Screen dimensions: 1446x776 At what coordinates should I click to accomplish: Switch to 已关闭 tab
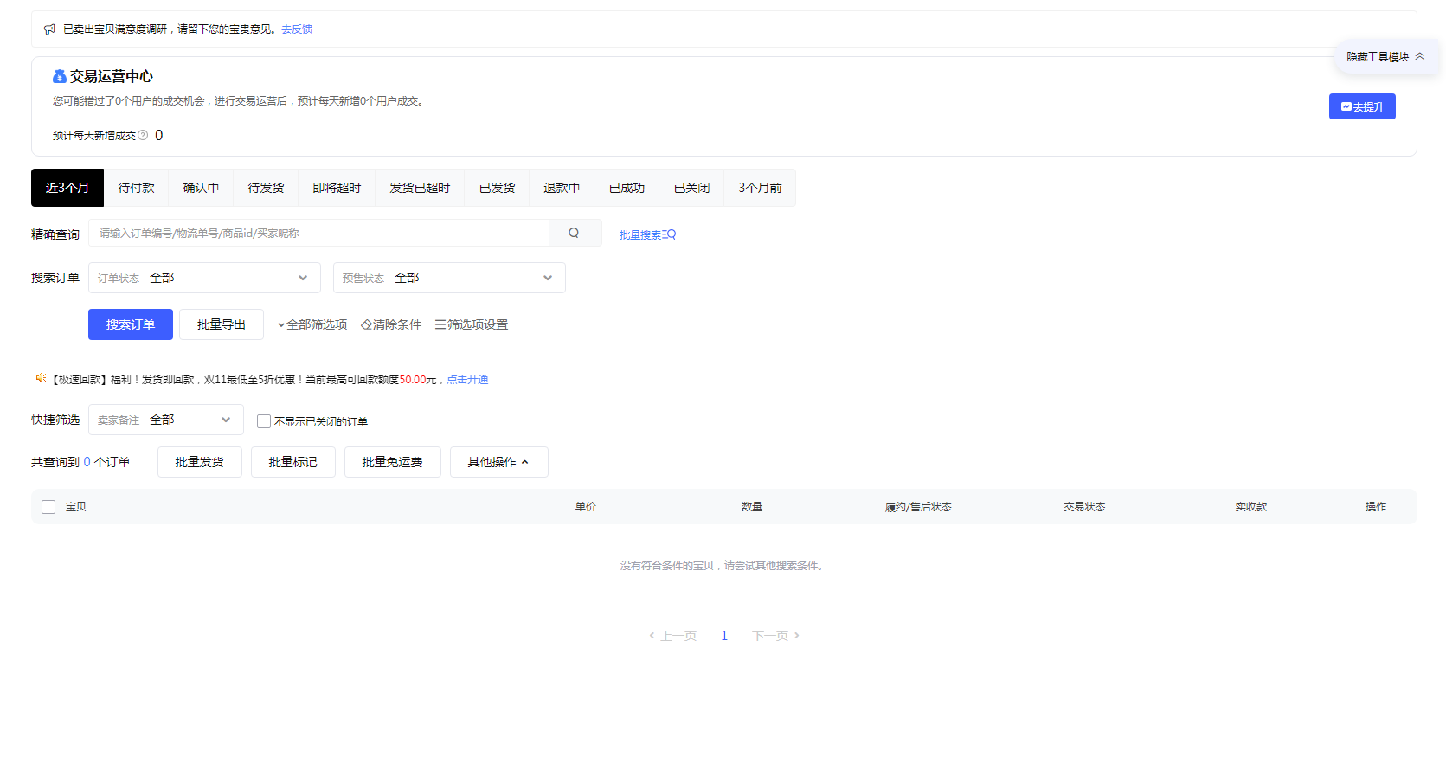click(x=691, y=188)
